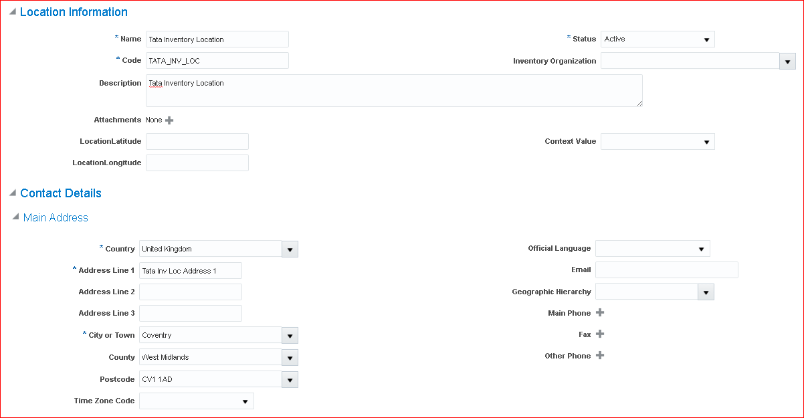Viewport: 804px width, 418px height.
Task: Open the Country dropdown arrow
Action: [290, 249]
